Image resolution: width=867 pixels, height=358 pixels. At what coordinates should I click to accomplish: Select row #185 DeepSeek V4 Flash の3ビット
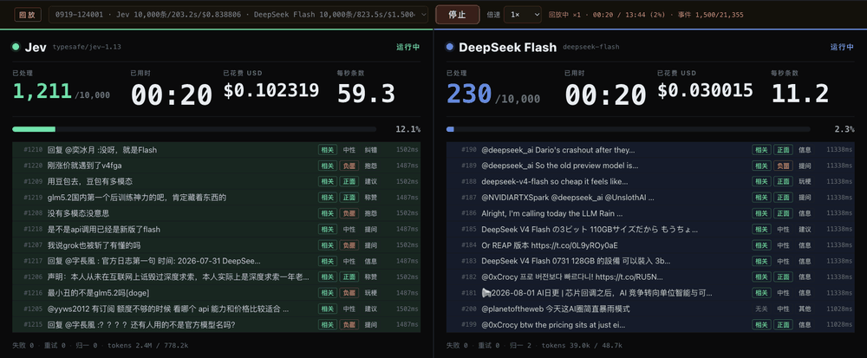(650, 229)
